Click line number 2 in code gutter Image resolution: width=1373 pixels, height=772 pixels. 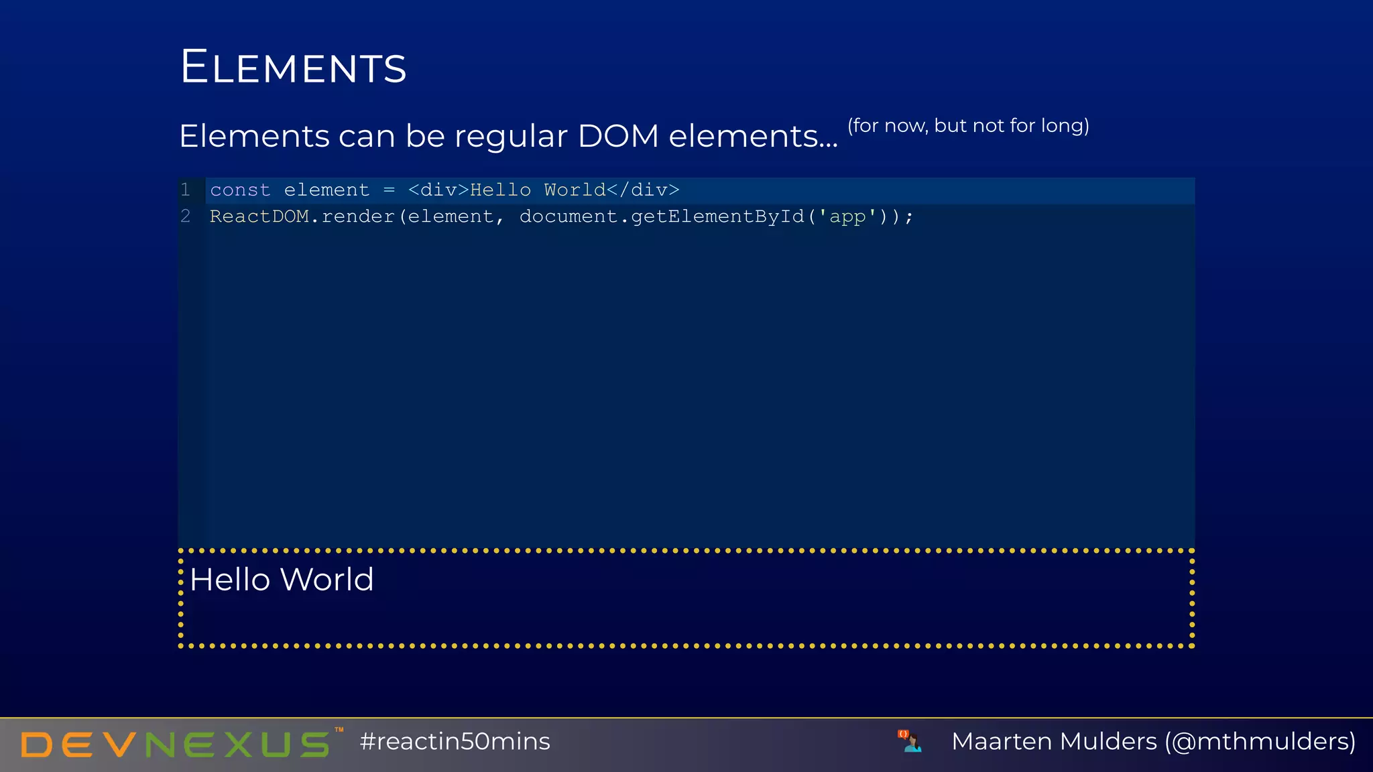click(x=186, y=216)
